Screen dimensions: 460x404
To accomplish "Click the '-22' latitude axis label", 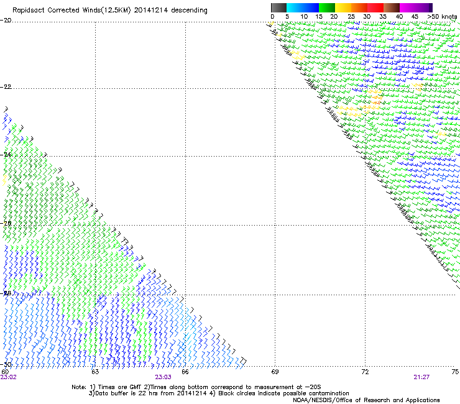I will tap(6, 87).
